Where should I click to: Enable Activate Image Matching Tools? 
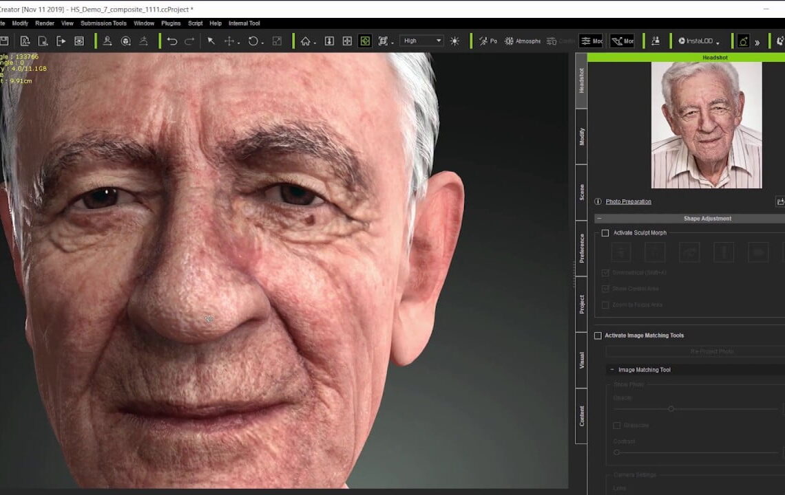(598, 335)
